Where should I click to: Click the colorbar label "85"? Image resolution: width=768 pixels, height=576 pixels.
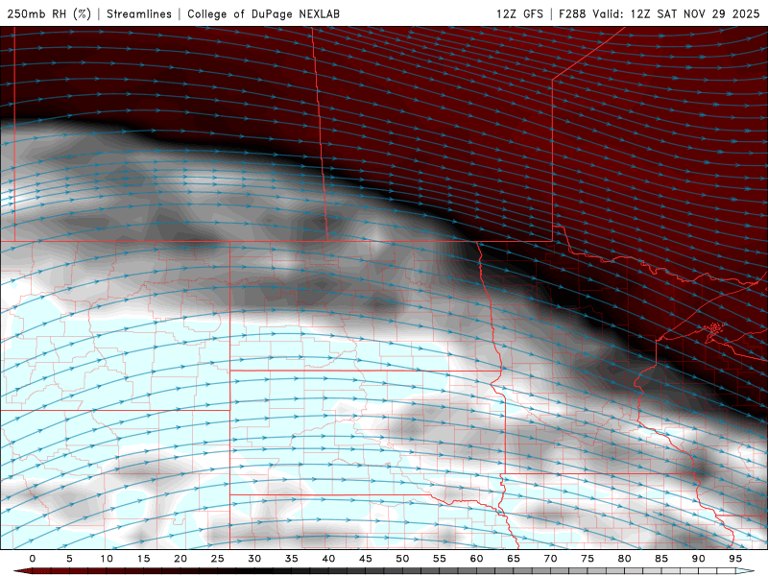[660, 559]
